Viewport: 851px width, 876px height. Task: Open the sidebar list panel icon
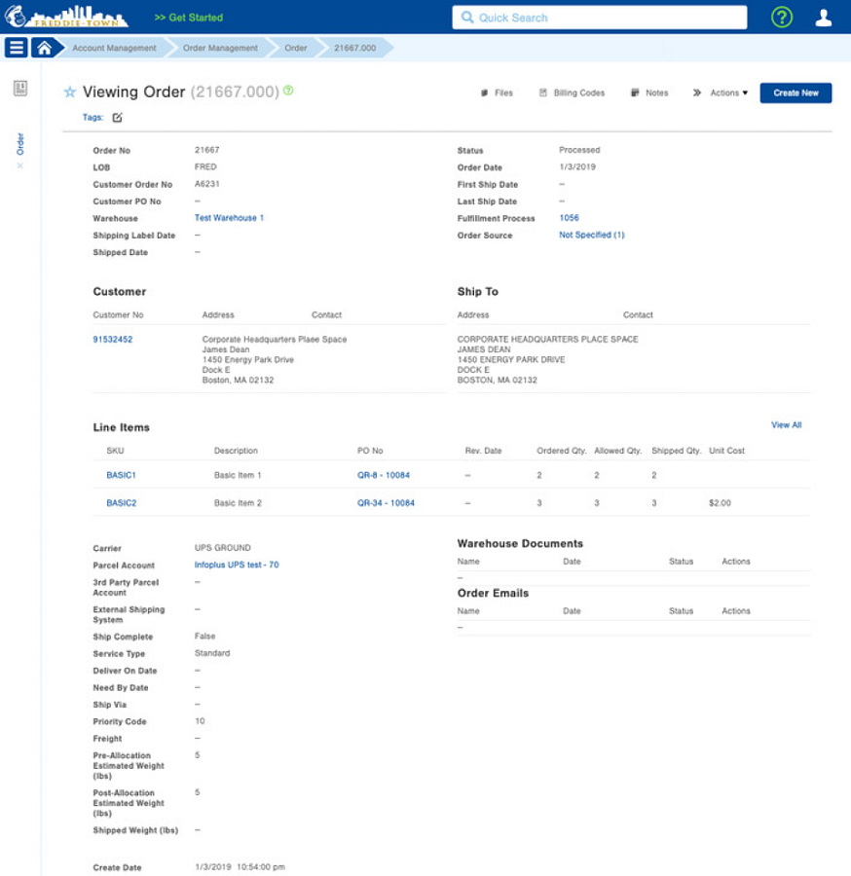(20, 88)
